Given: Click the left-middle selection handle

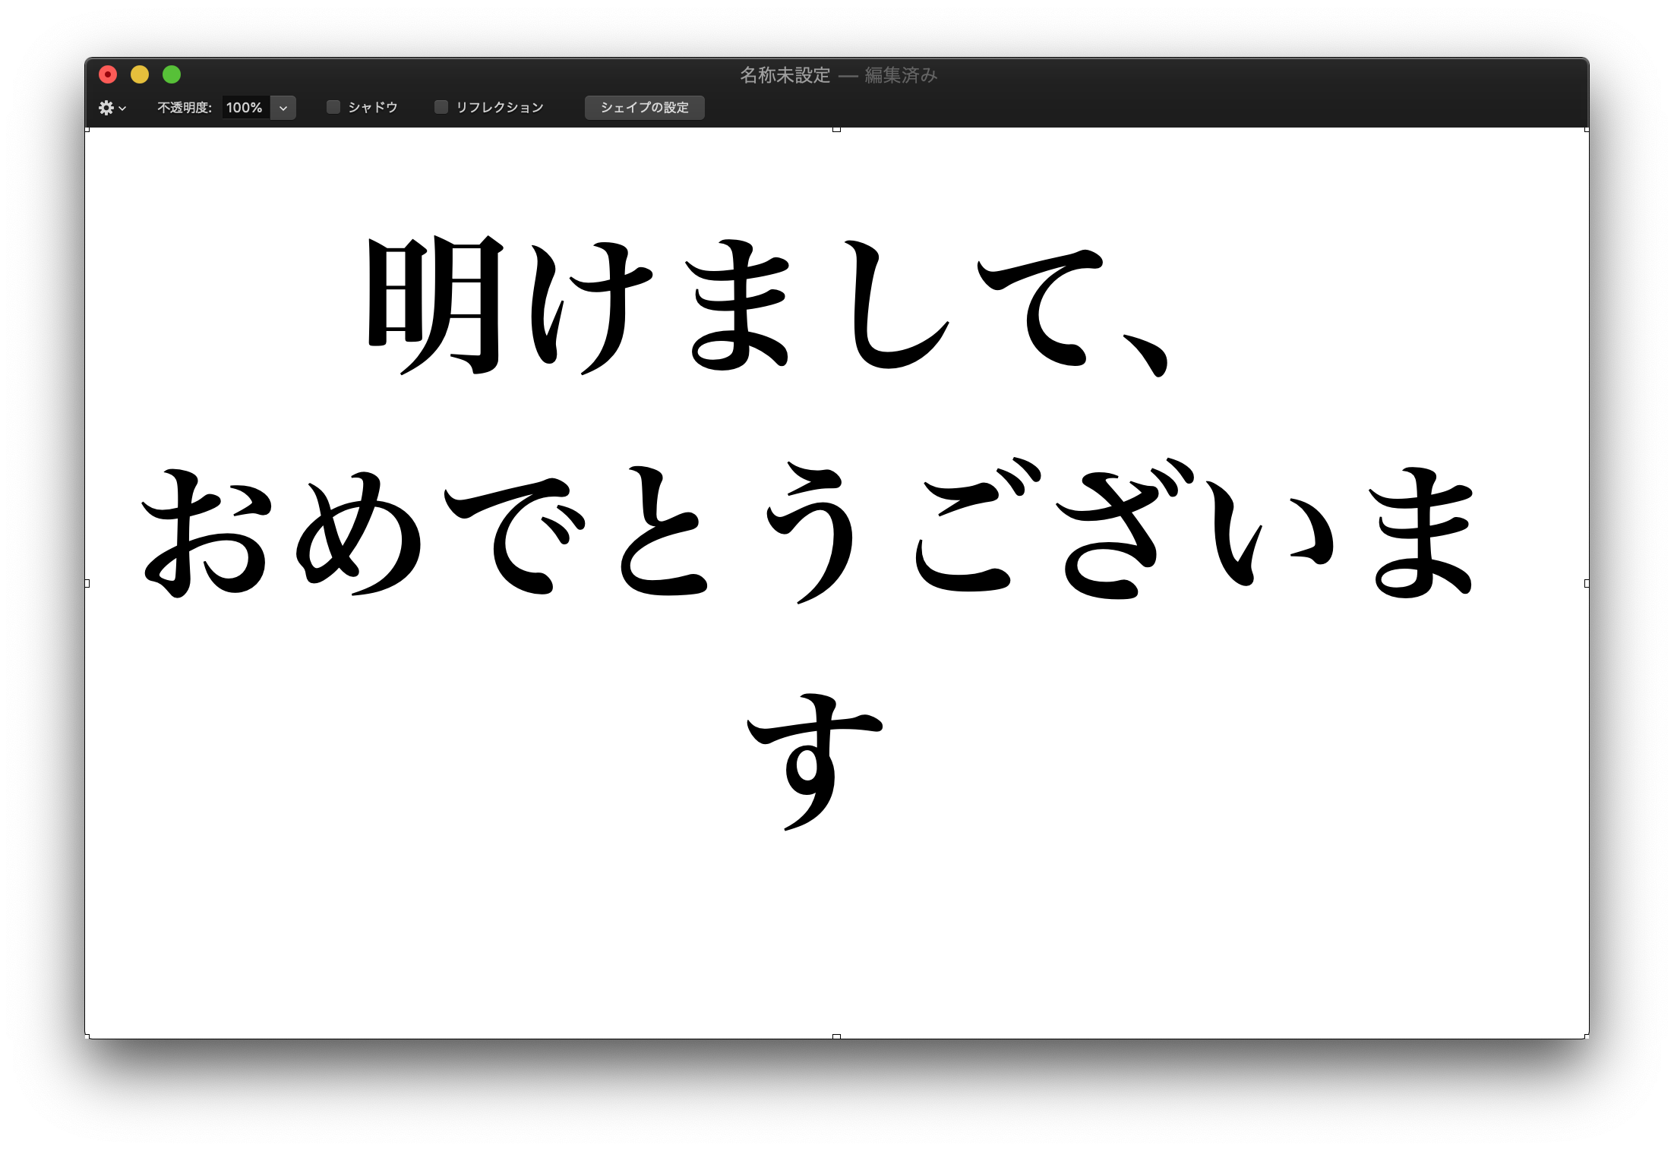Looking at the screenshot, I should (87, 583).
